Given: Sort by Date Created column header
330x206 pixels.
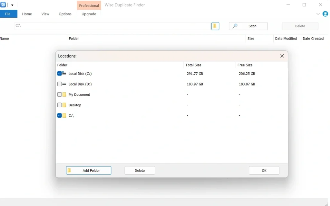Looking at the screenshot, I should click(x=313, y=39).
